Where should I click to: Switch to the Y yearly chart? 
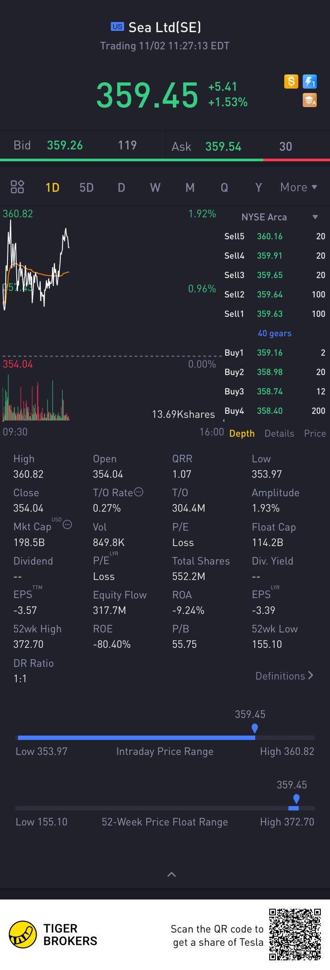(x=259, y=188)
